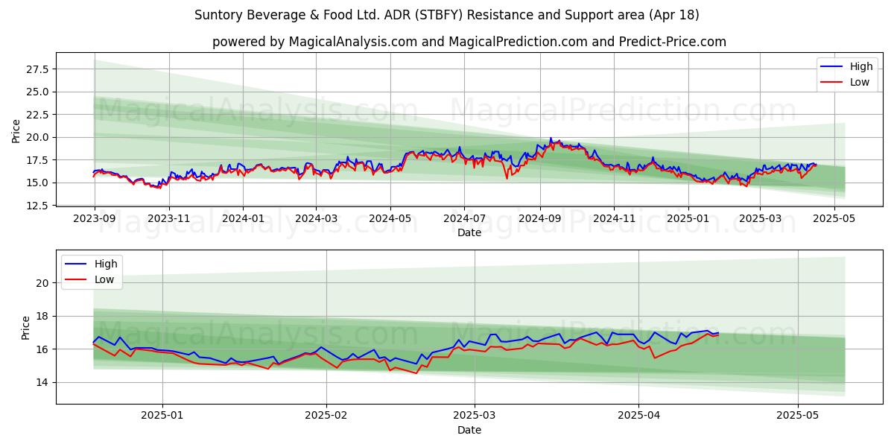Click the '2023-11' date tick in top chart
Viewport: 894px width, 447px height.
(x=168, y=220)
